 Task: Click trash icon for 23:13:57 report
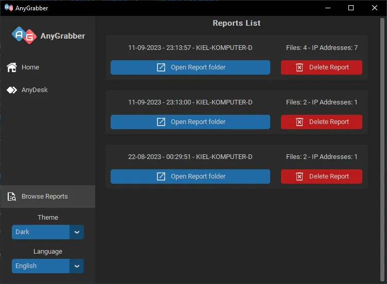coord(300,67)
